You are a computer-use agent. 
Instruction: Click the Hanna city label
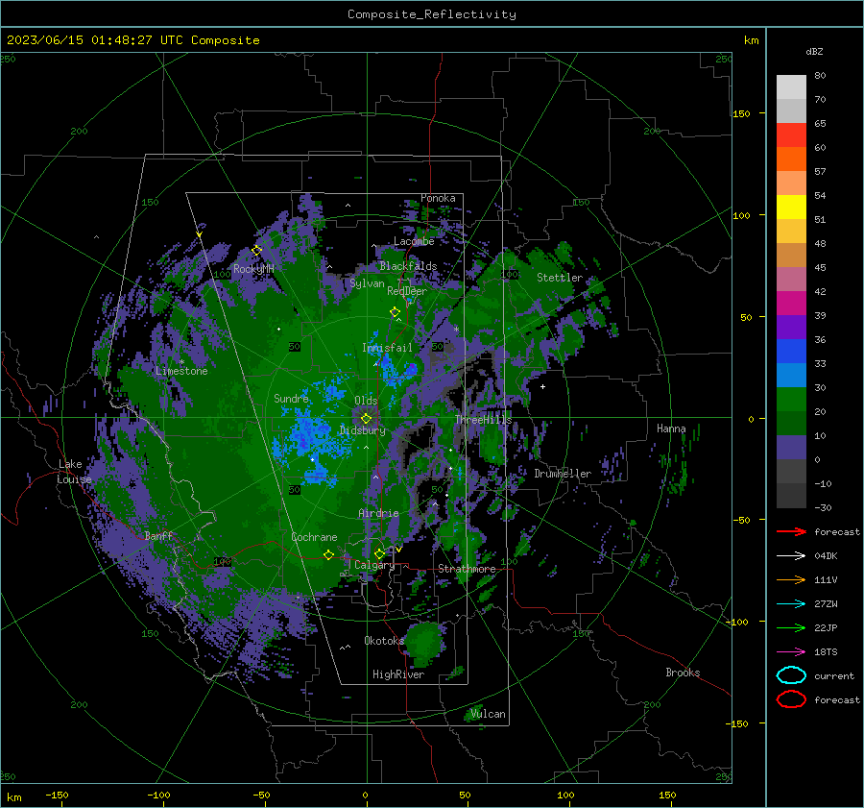pos(671,428)
